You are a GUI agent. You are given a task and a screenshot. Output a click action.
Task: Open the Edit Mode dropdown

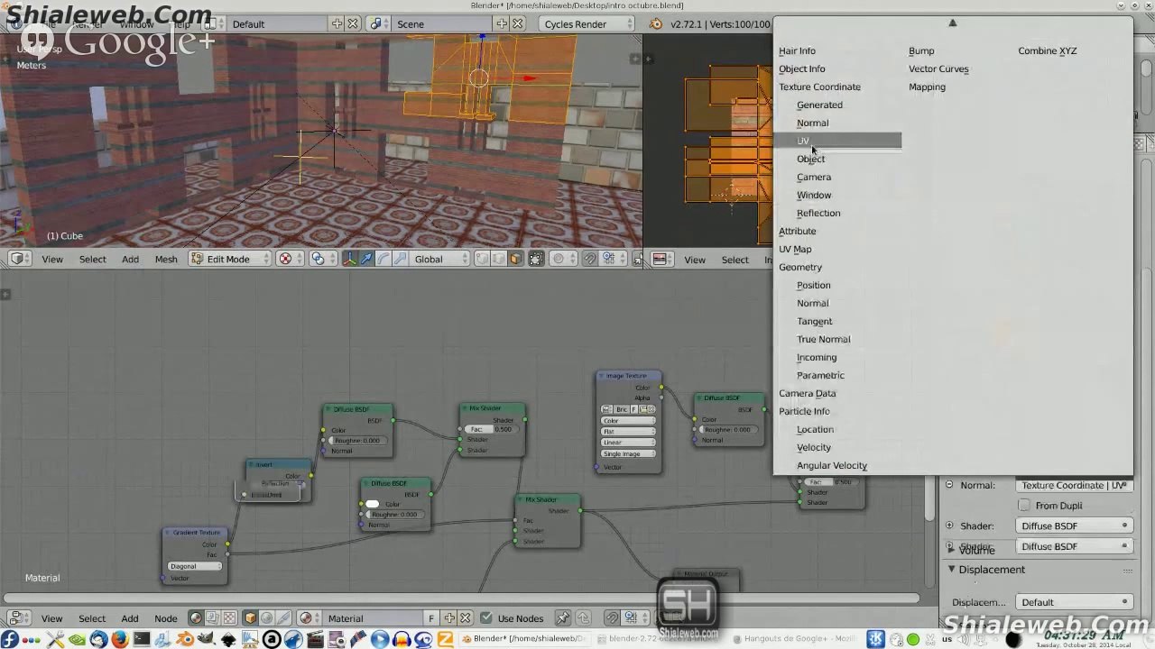click(230, 259)
